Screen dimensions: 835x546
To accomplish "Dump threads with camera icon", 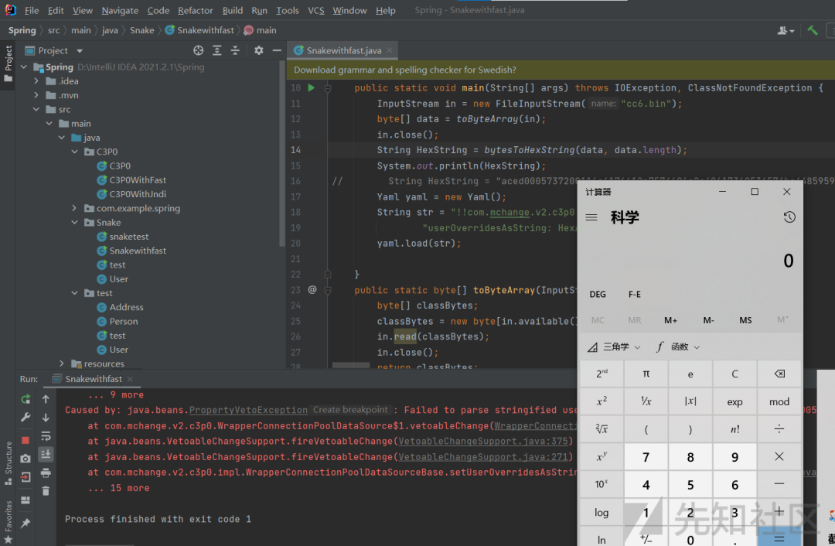I will [x=25, y=458].
